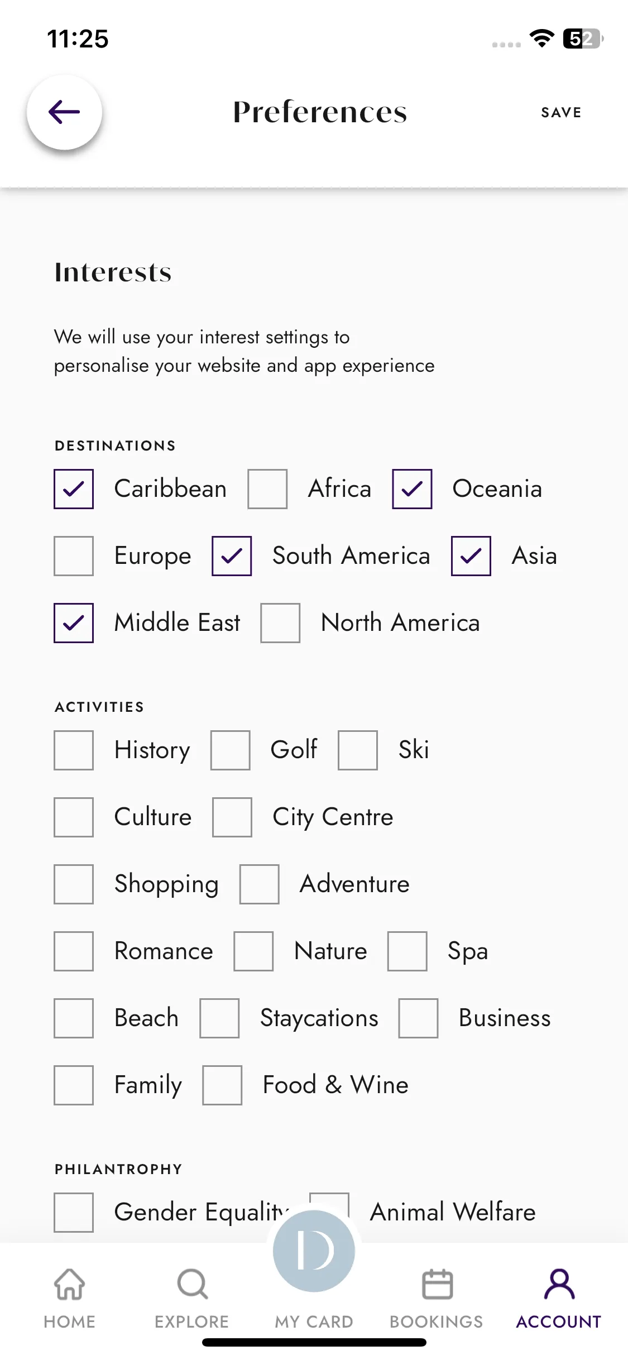Check the Europe destination checkbox
This screenshot has width=628, height=1360.
tap(74, 556)
